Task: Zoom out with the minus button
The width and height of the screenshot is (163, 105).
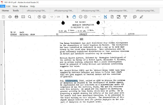Action: pos(80,17)
